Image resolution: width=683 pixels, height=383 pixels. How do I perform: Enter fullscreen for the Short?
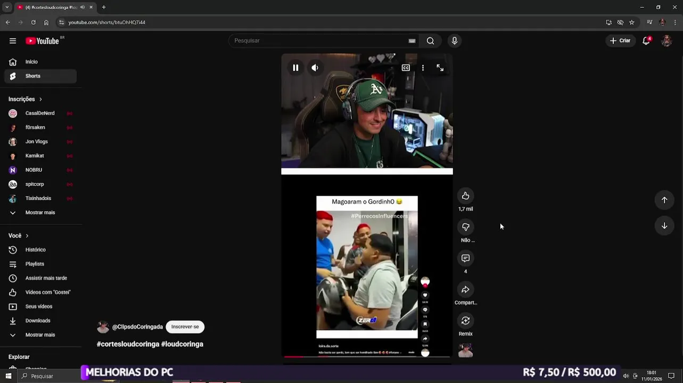pyautogui.click(x=440, y=68)
